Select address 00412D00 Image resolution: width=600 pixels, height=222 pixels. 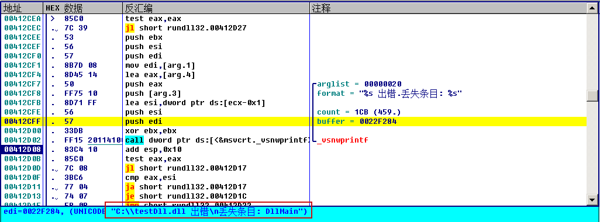[x=23, y=131]
